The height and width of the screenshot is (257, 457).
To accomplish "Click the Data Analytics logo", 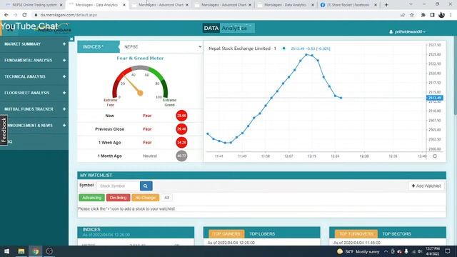I will [228, 28].
